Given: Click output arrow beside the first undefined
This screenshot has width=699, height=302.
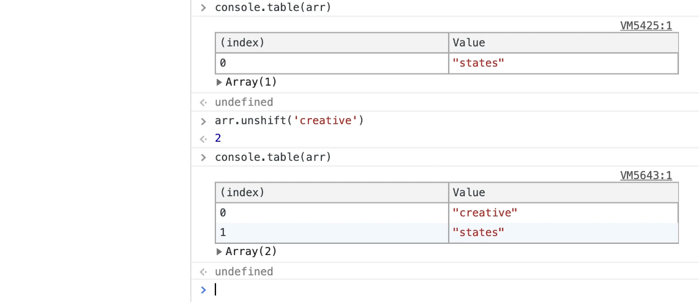Looking at the screenshot, I should coord(203,103).
